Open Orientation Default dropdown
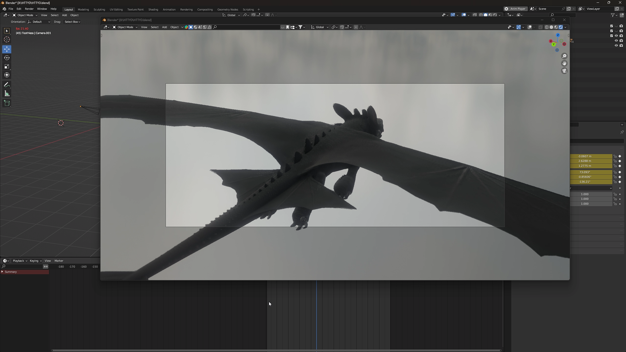The image size is (626, 352). [x=39, y=22]
